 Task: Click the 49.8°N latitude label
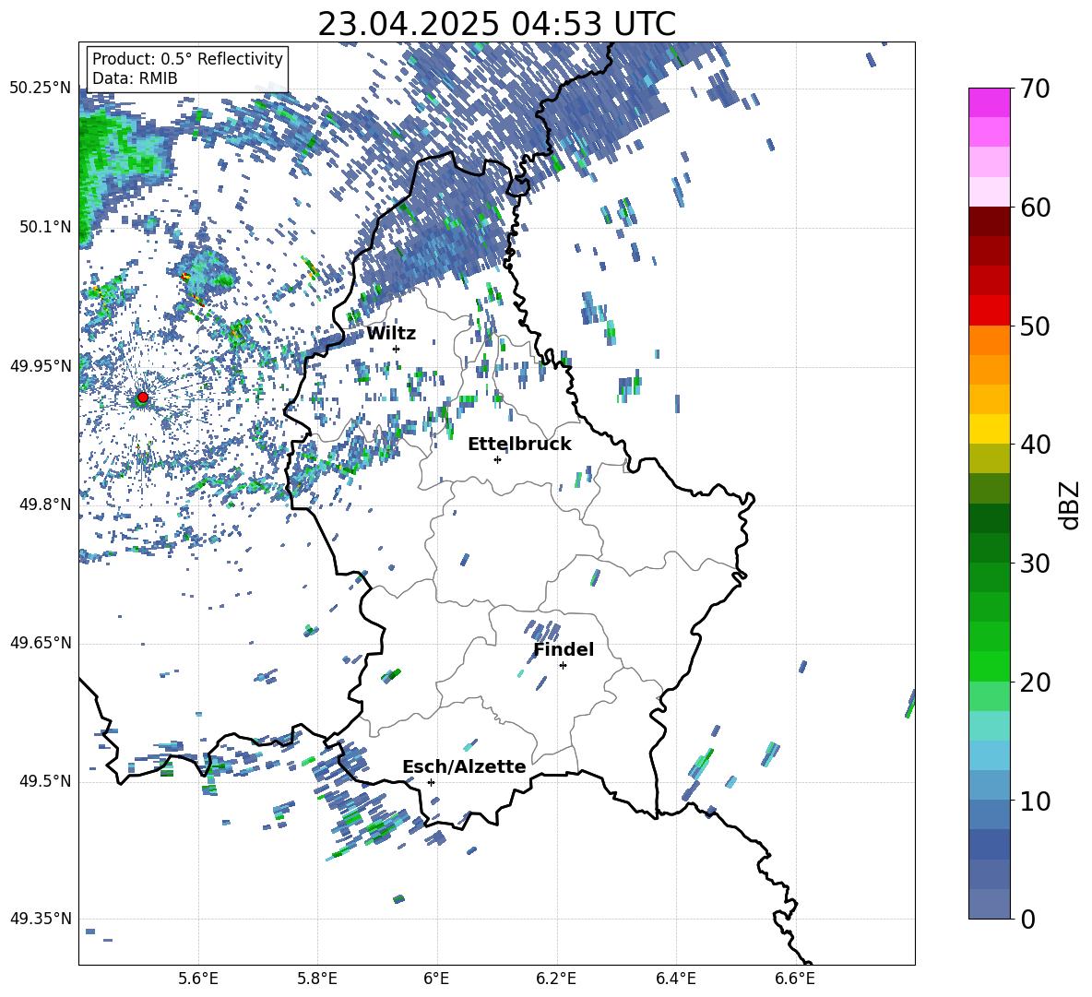(45, 504)
